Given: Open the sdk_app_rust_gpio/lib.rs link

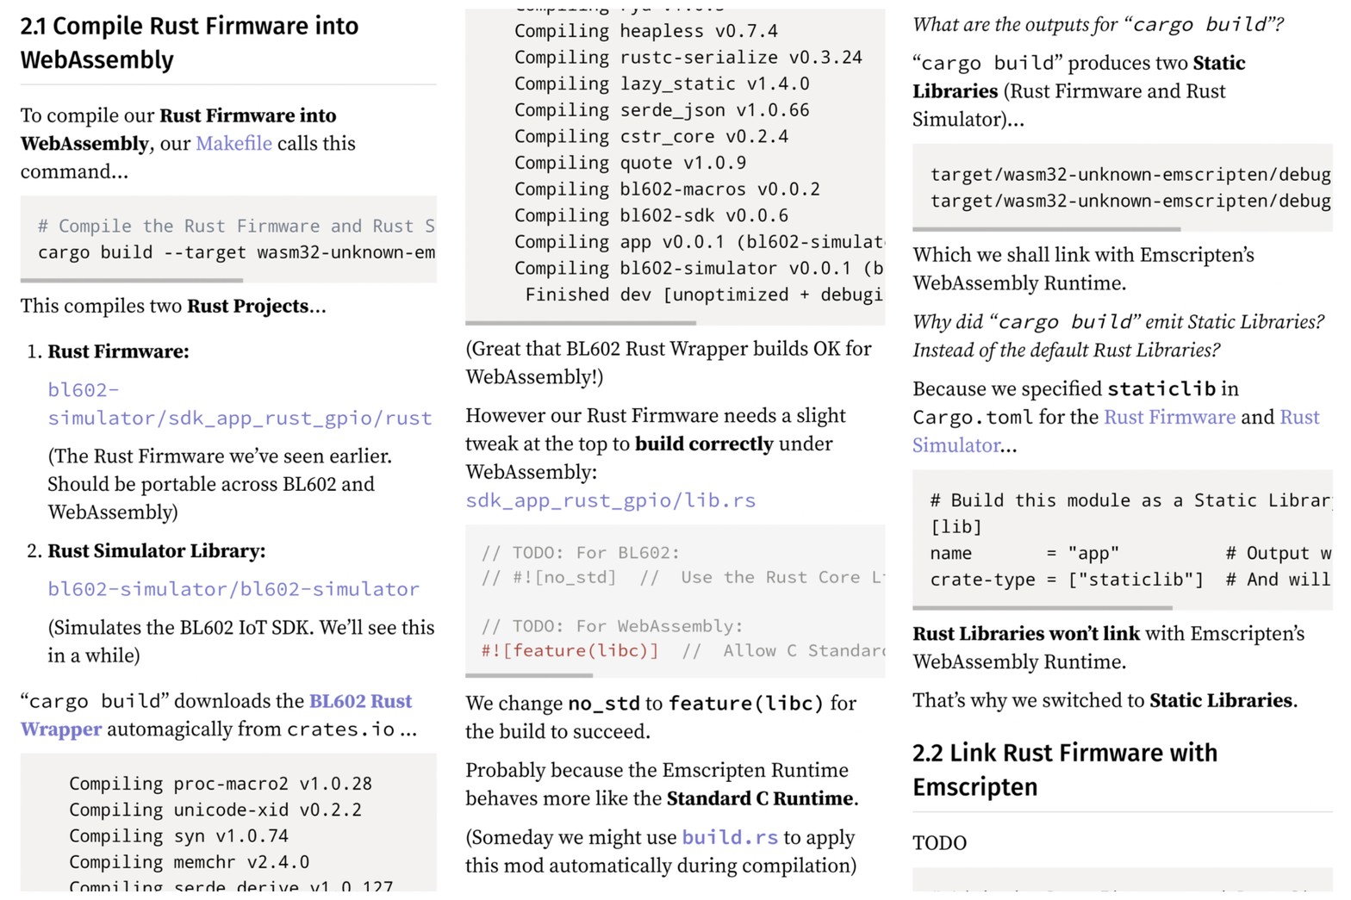Looking at the screenshot, I should (x=610, y=500).
